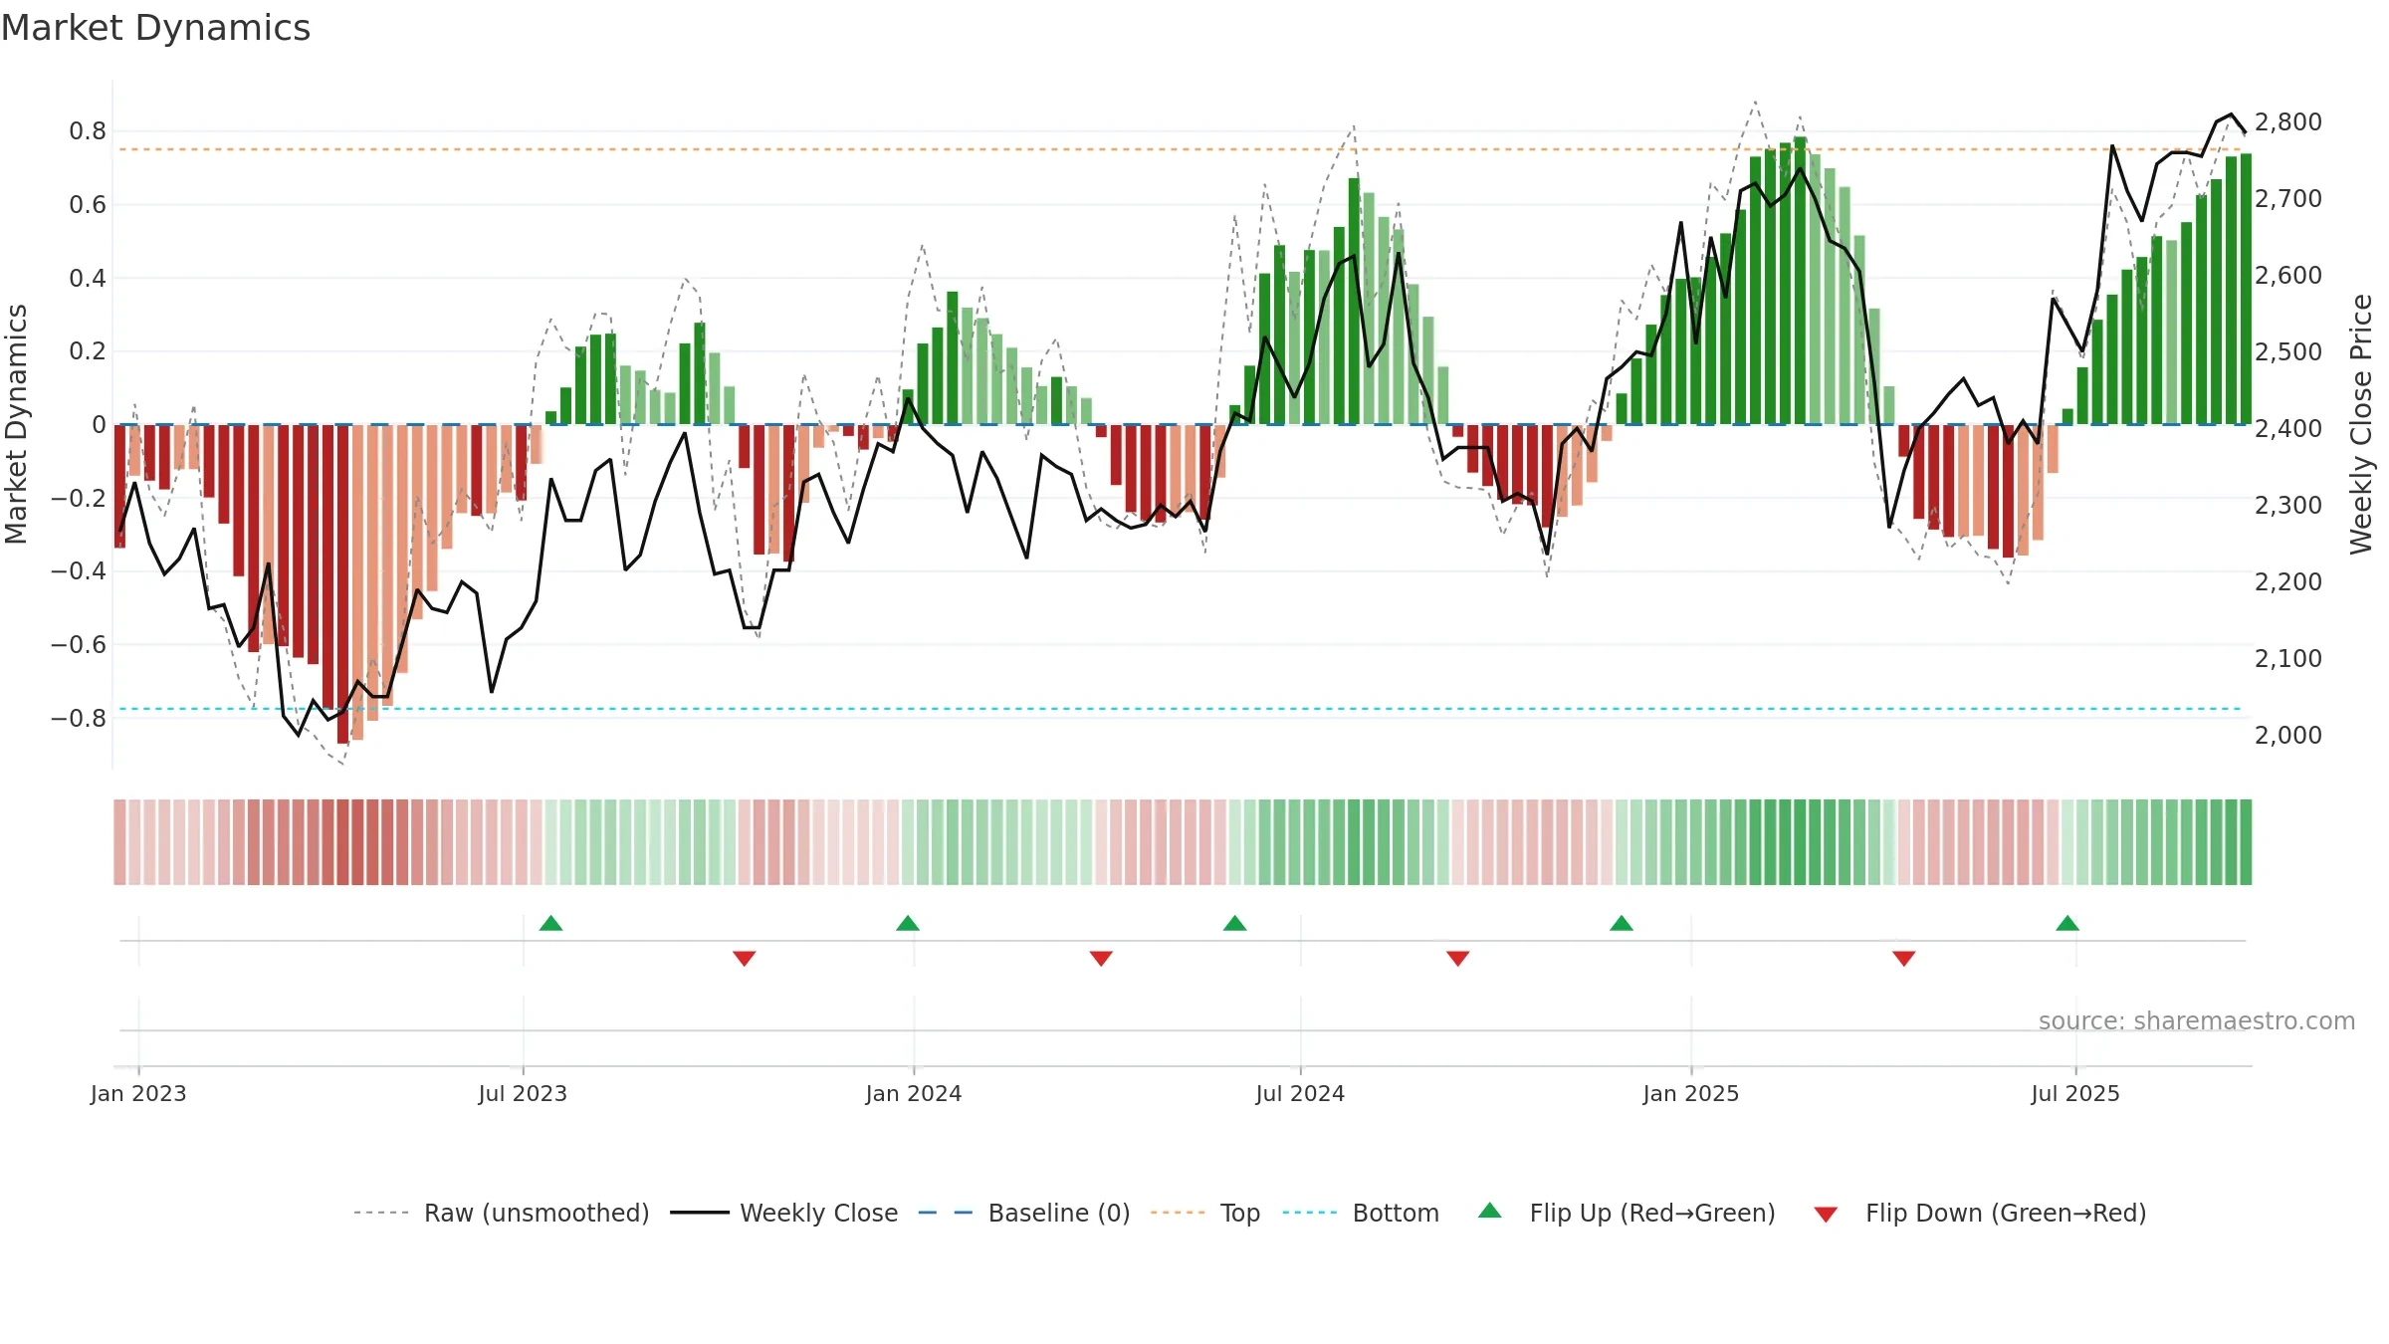2389x1344 pixels.
Task: Click the Flip Up marker just before Jan 2024
Action: [x=908, y=923]
